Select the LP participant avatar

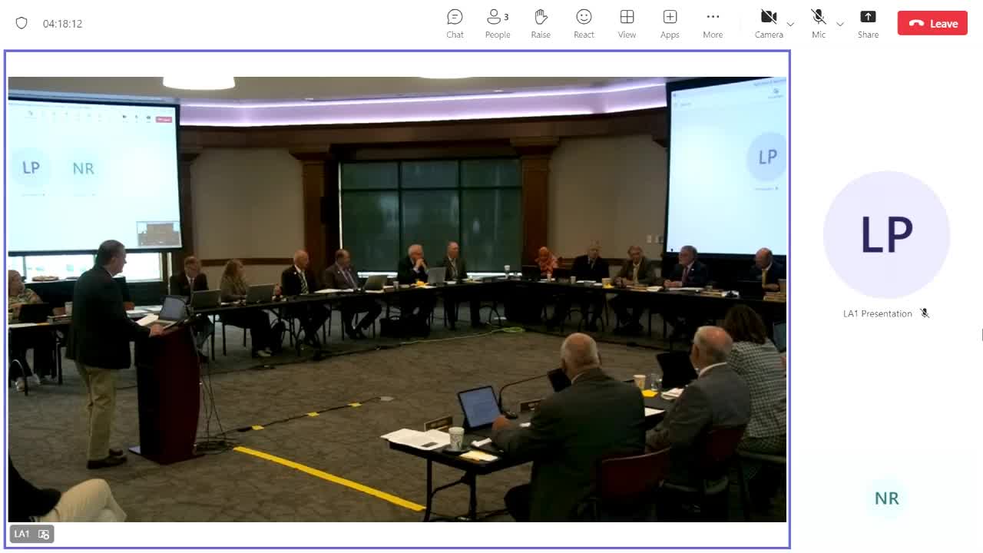pos(886,234)
